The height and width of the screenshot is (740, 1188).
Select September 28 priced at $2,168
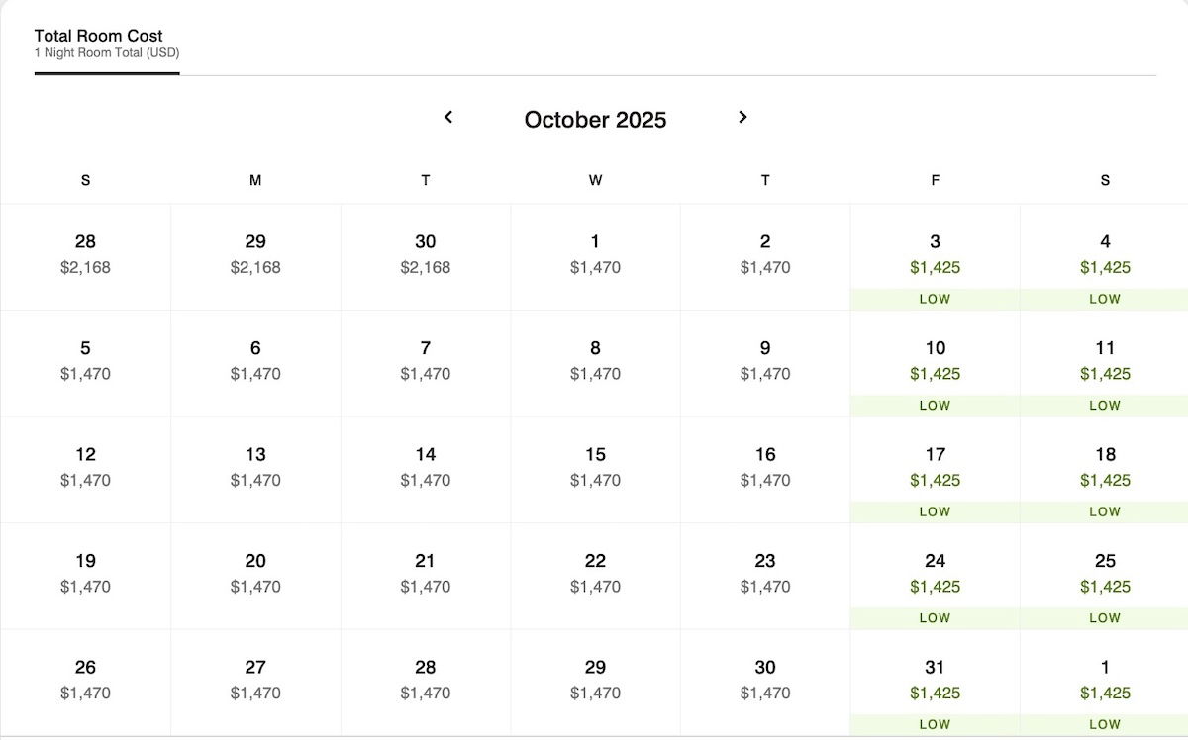[85, 257]
